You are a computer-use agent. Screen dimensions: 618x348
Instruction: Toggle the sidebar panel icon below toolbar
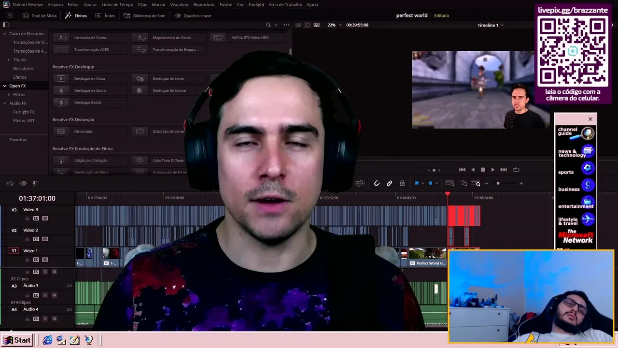(x=6, y=25)
